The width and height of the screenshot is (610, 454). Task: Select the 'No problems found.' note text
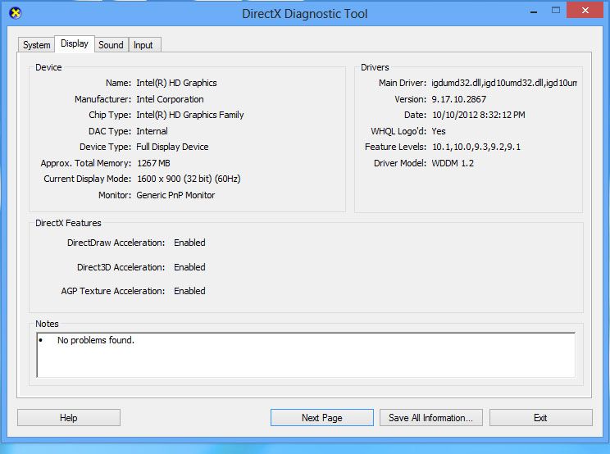(x=96, y=340)
